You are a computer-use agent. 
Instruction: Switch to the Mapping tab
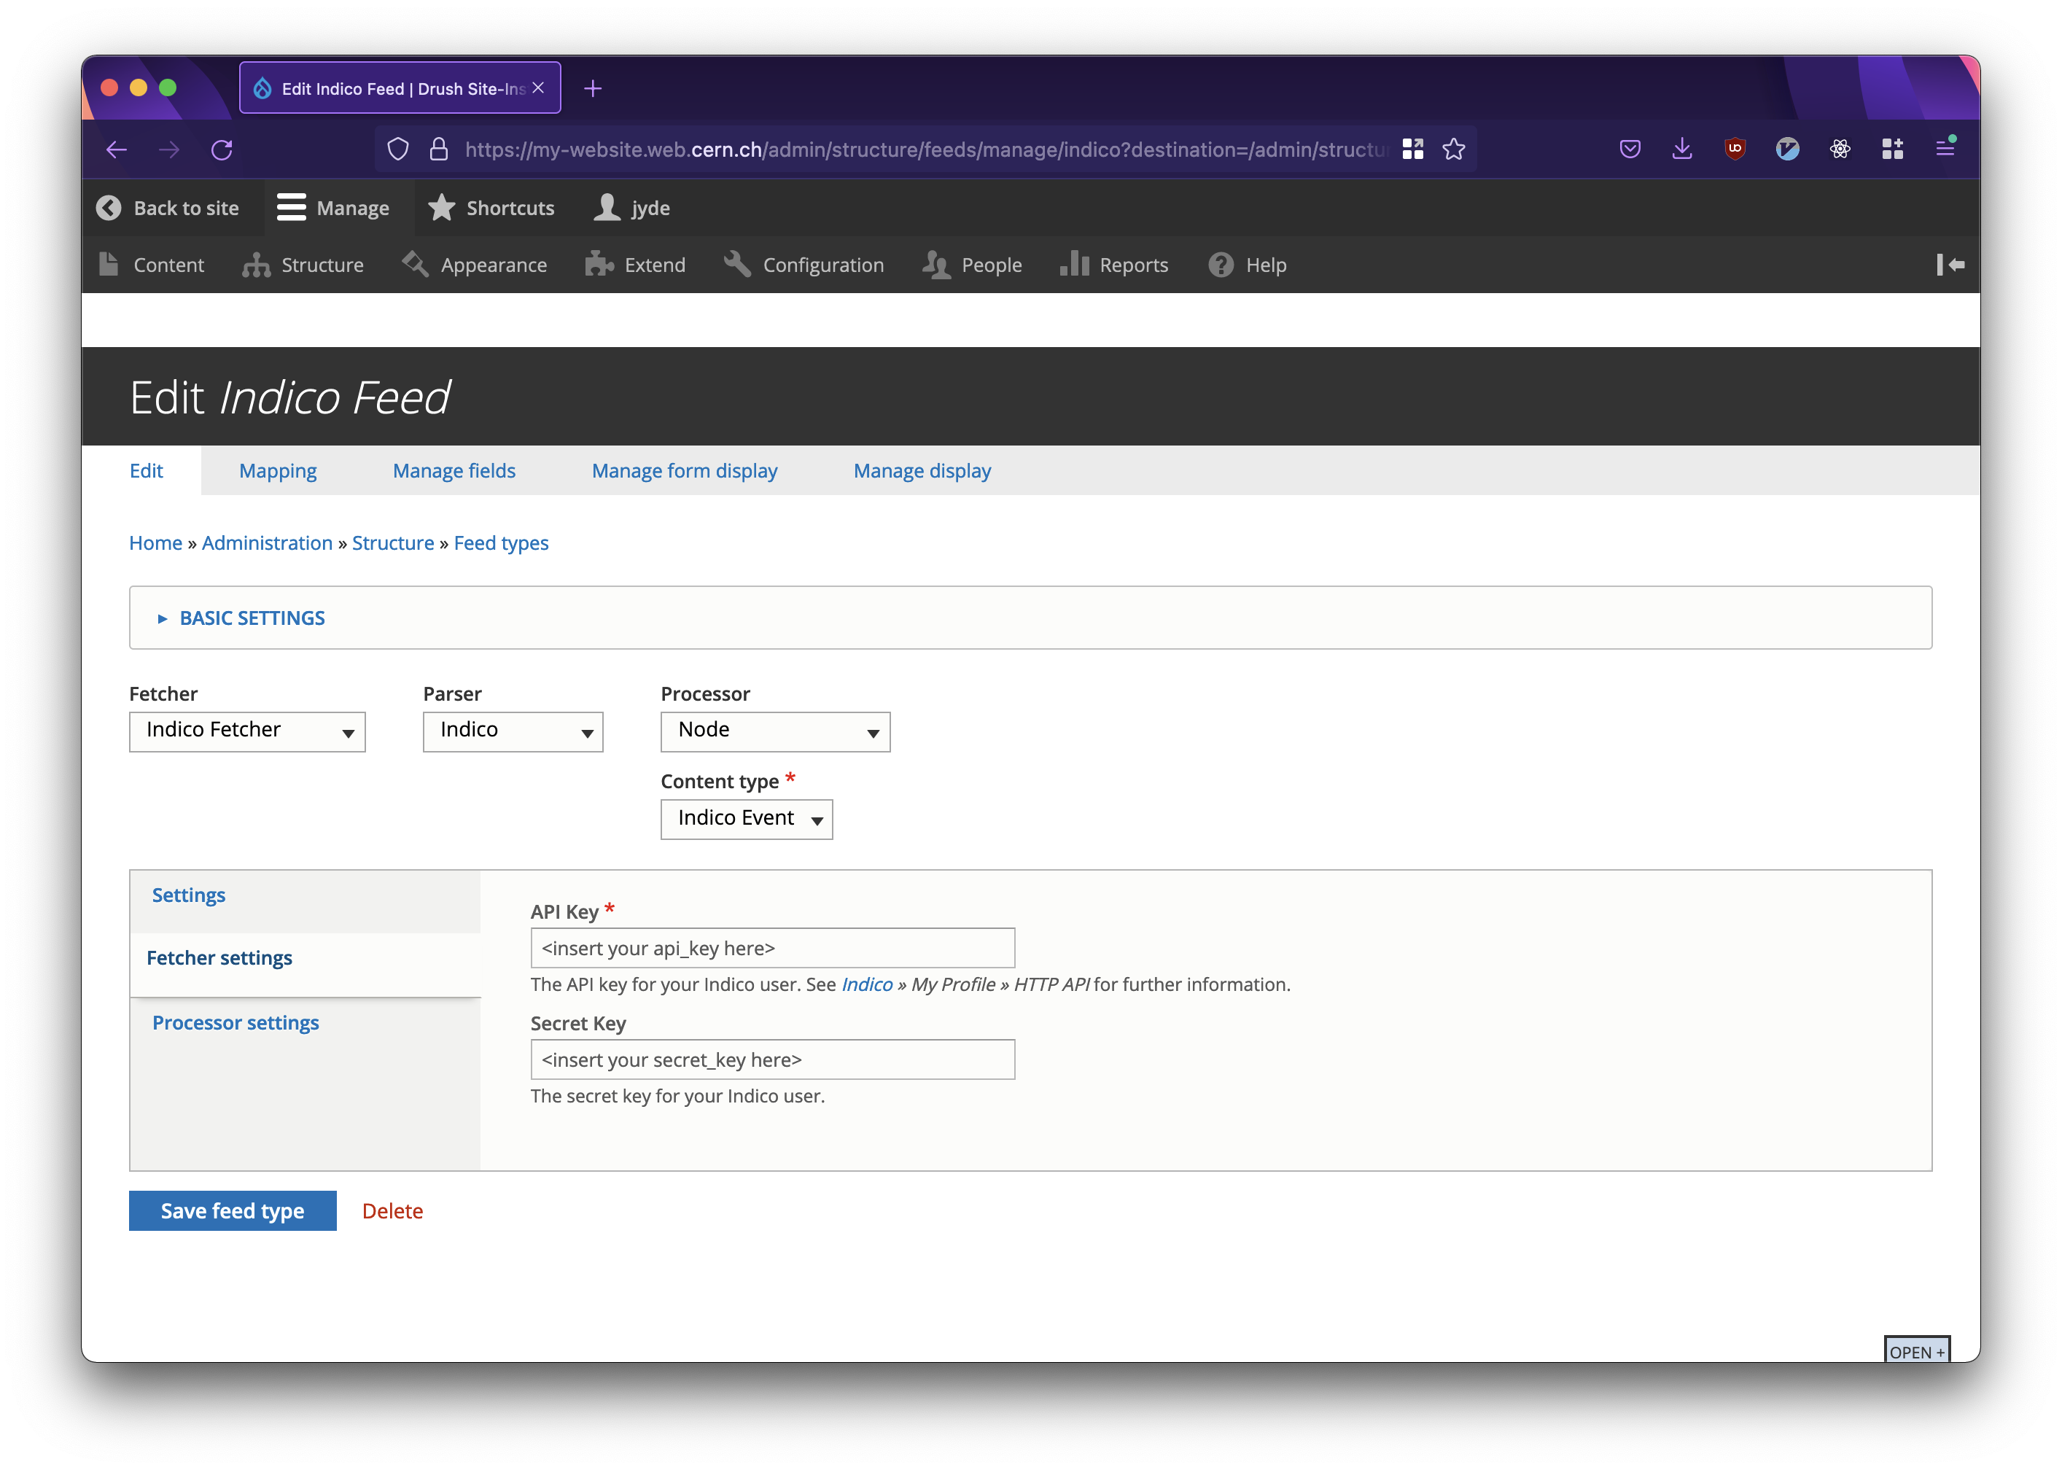(279, 470)
